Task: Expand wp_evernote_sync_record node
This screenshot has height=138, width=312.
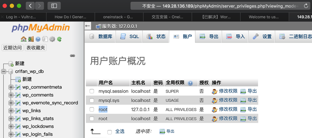Action: tap(11, 103)
